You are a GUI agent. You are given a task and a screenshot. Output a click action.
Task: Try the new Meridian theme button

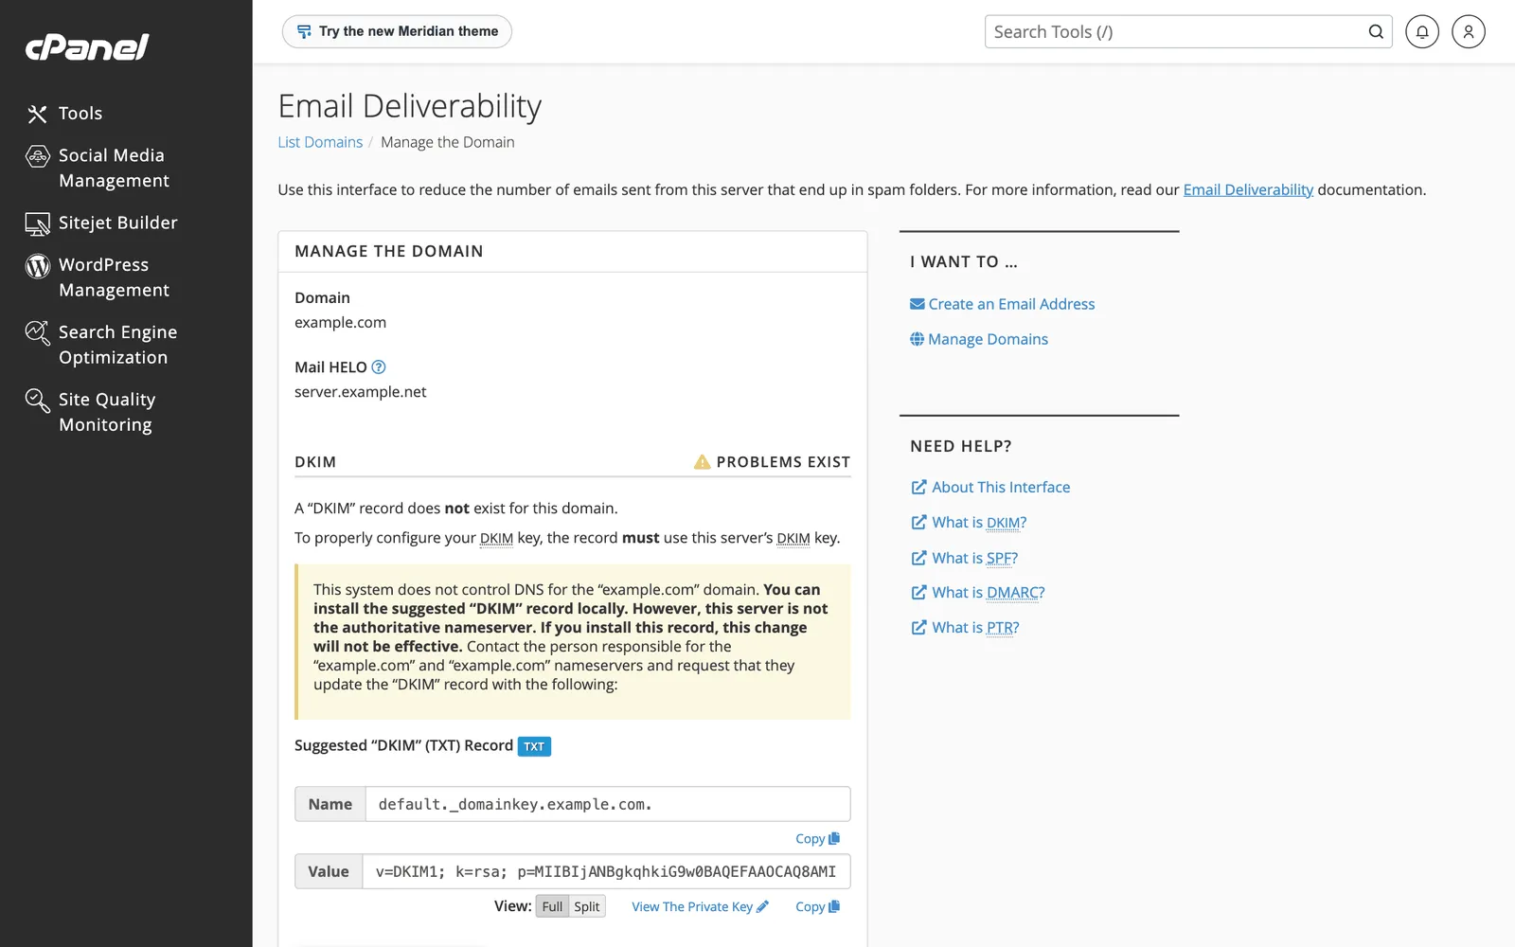tap(397, 31)
